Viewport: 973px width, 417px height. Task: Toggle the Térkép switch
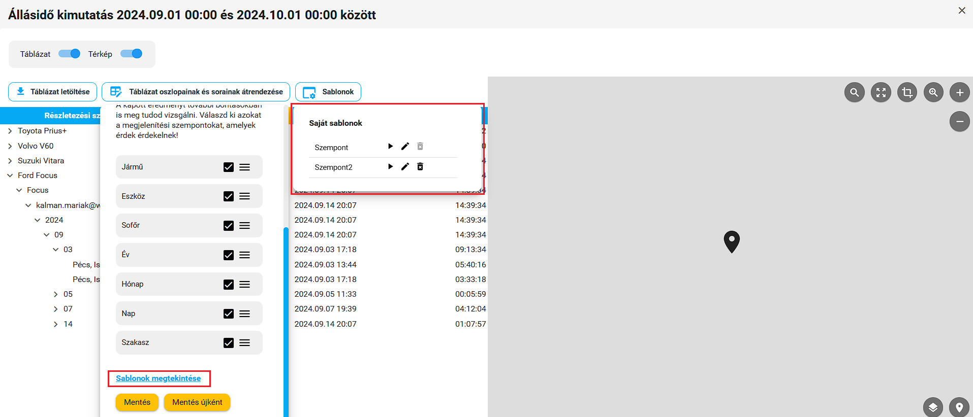click(131, 54)
